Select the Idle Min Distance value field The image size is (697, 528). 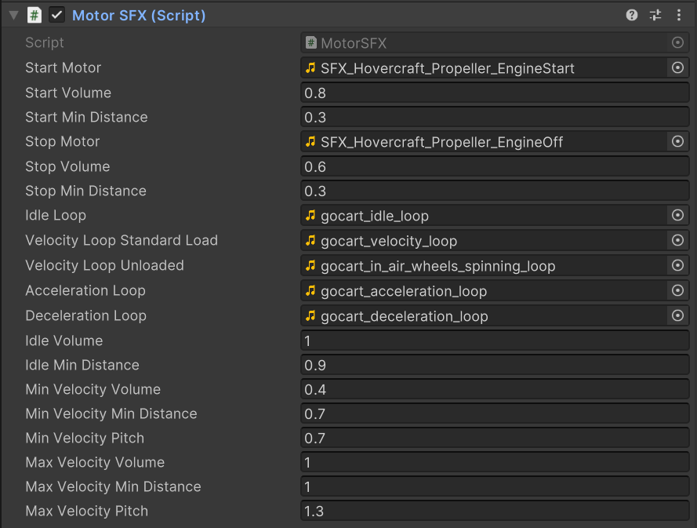click(495, 365)
